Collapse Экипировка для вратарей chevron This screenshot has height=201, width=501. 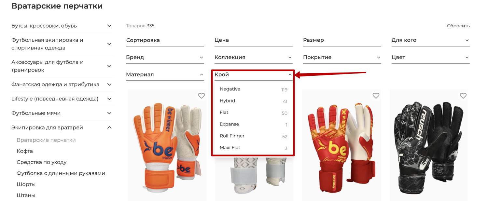pyautogui.click(x=109, y=127)
